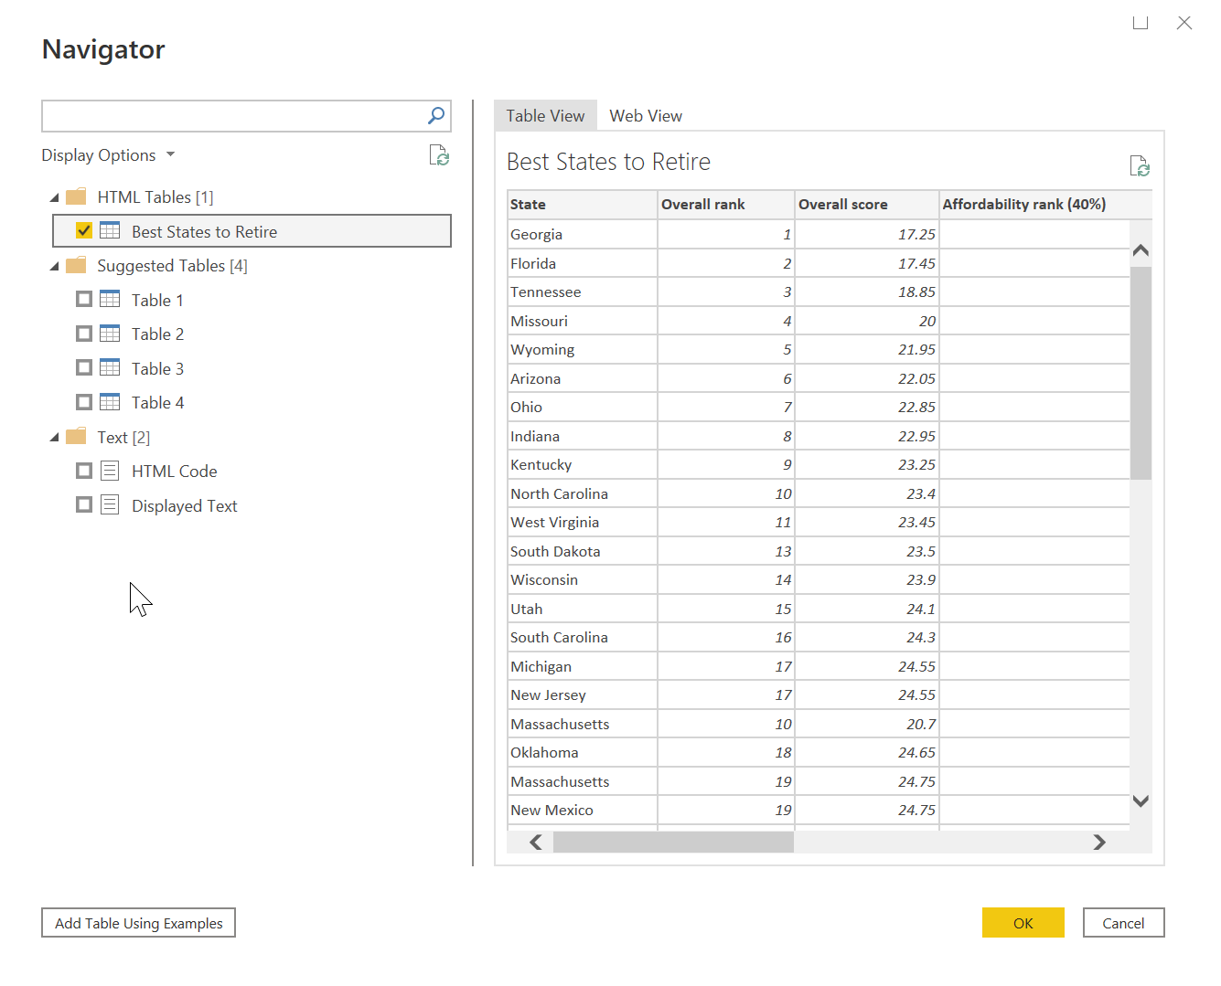Switch to the Web View tab

[x=646, y=115]
